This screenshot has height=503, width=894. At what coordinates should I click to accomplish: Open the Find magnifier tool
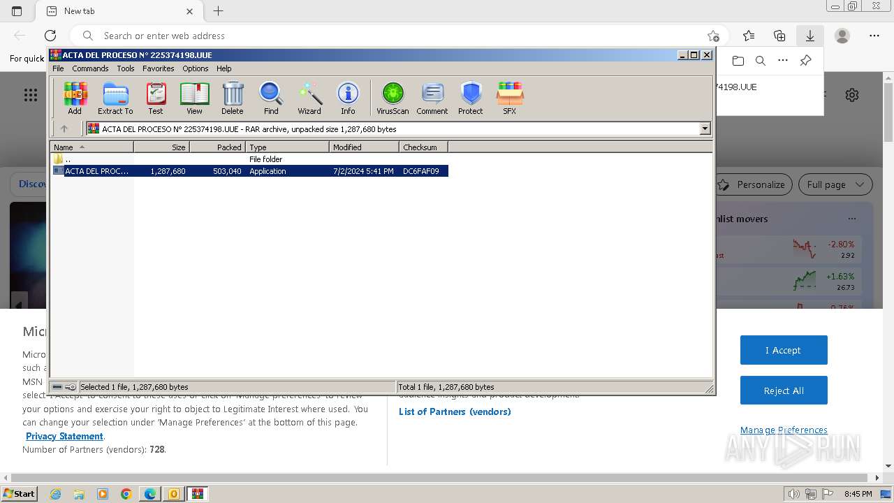271,98
